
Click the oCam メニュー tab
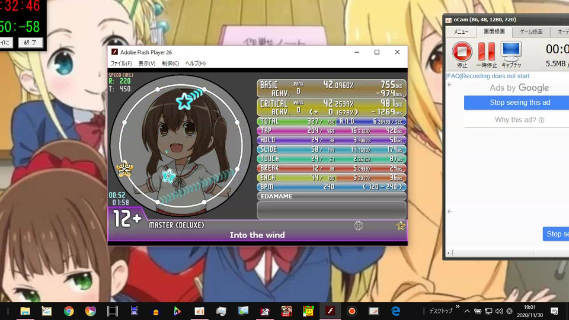click(461, 32)
